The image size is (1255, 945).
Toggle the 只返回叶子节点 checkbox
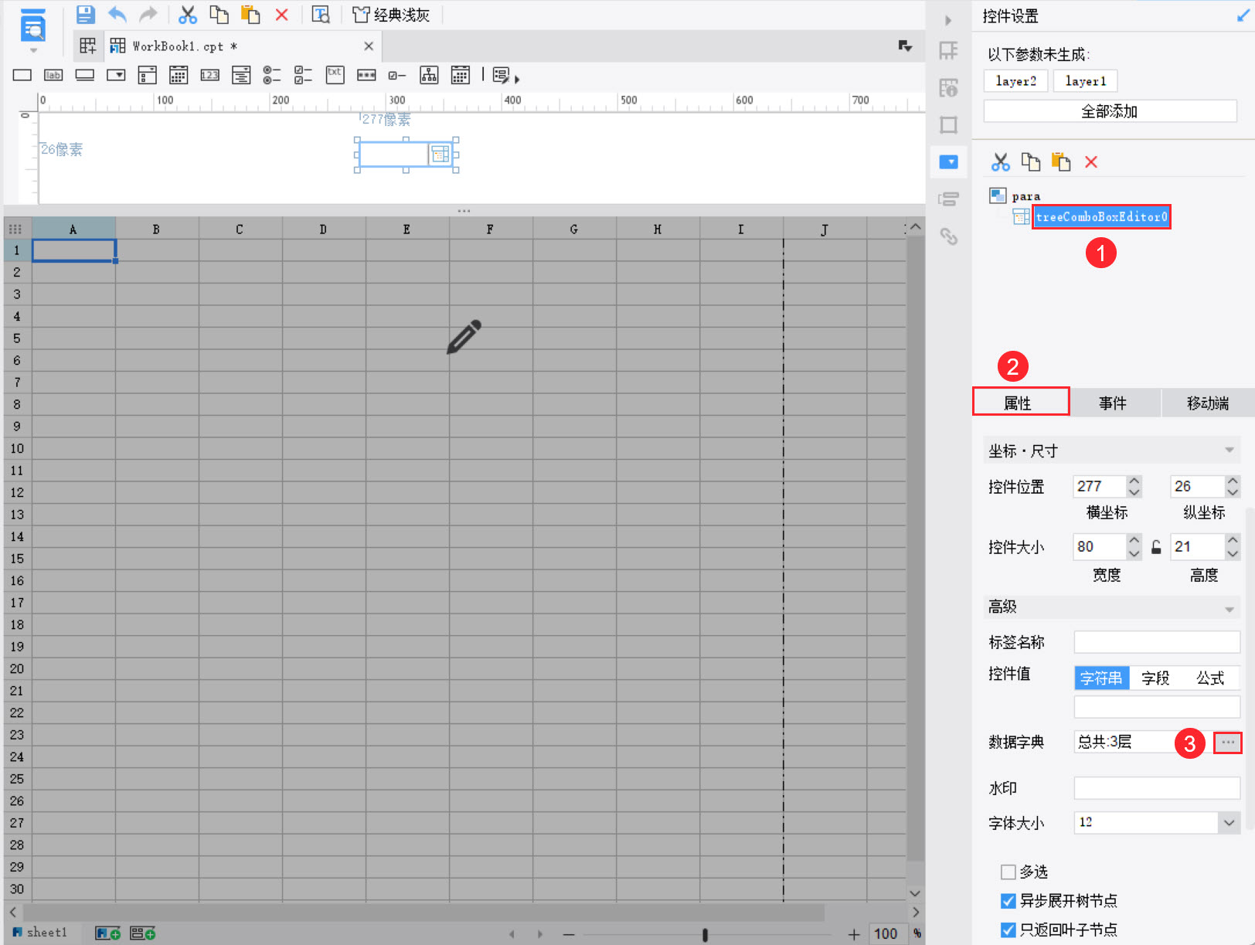click(1008, 930)
